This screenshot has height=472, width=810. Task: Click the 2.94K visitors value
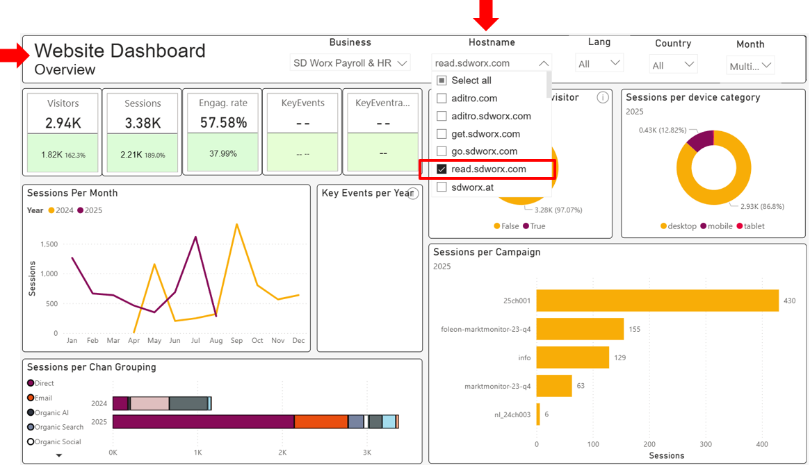click(63, 124)
